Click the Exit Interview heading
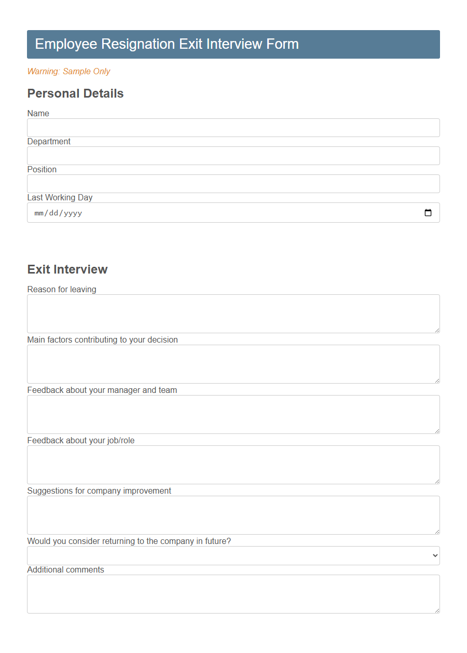The height and width of the screenshot is (653, 467). (67, 269)
